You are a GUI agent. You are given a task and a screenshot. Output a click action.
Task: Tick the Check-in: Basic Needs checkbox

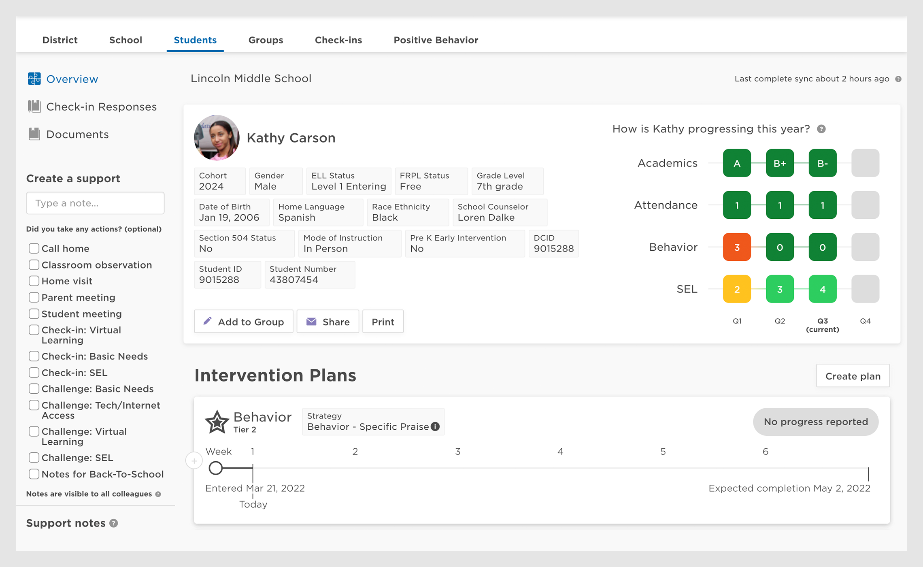(x=34, y=356)
